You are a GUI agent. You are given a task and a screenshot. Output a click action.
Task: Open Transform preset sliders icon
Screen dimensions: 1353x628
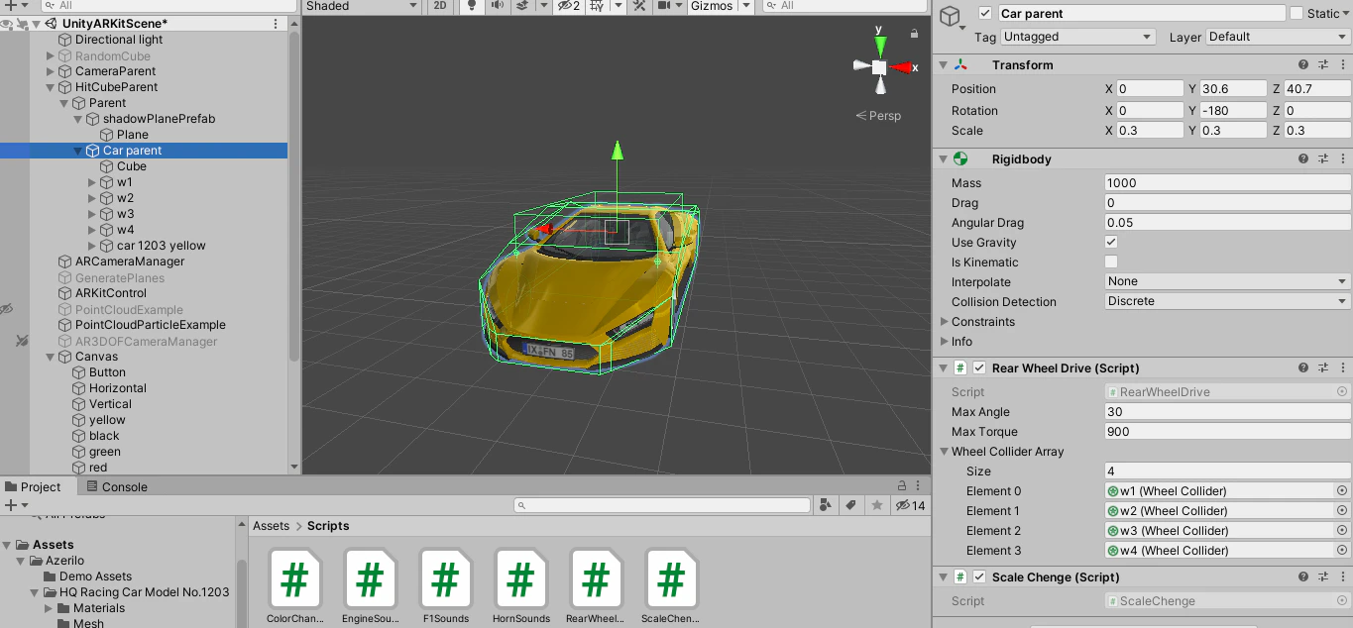(x=1323, y=65)
